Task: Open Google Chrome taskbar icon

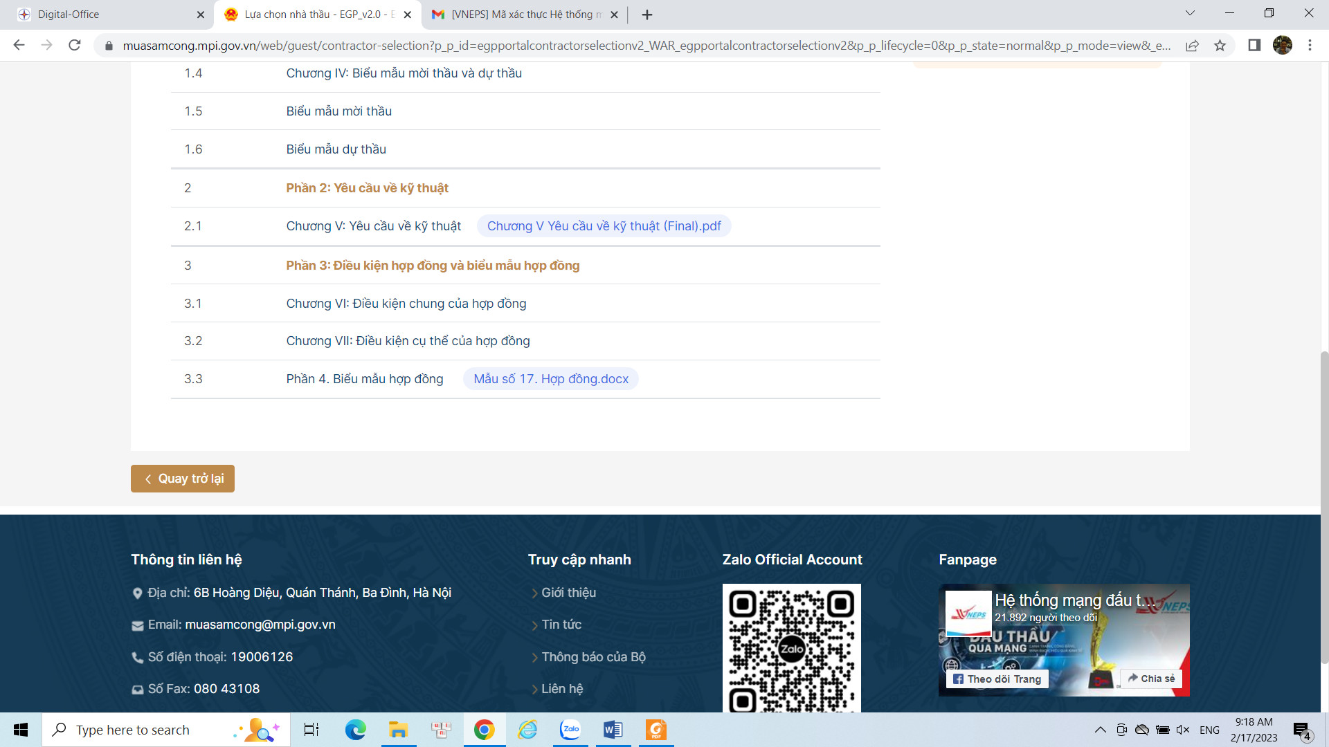Action: coord(484,730)
